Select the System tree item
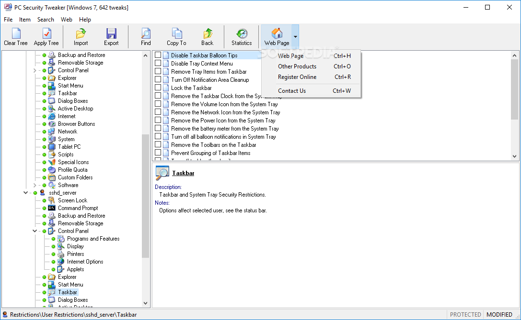Screen dimensions: 521x320 pos(66,139)
